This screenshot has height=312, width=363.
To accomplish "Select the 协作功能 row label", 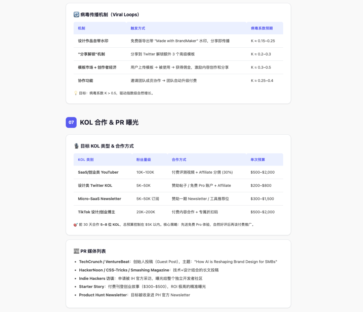I will tap(85, 81).
